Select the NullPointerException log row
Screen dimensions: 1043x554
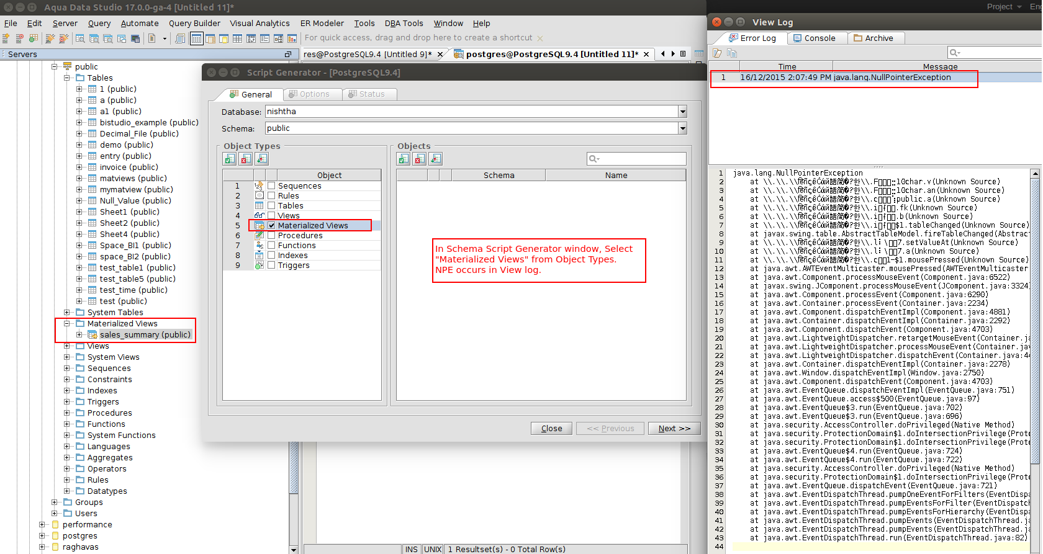pos(875,78)
